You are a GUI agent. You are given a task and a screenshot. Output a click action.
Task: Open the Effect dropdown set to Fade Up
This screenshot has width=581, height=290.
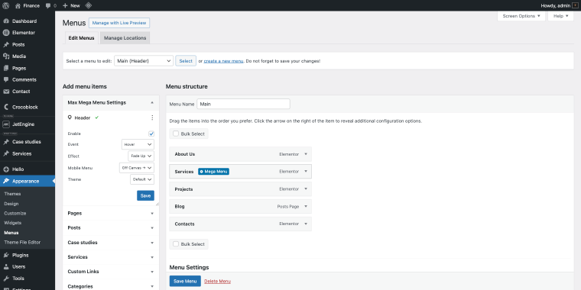click(141, 156)
